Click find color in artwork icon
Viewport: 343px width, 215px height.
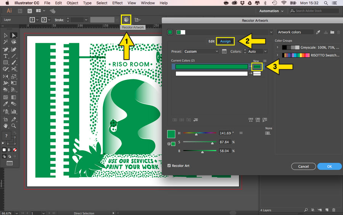coord(265,120)
